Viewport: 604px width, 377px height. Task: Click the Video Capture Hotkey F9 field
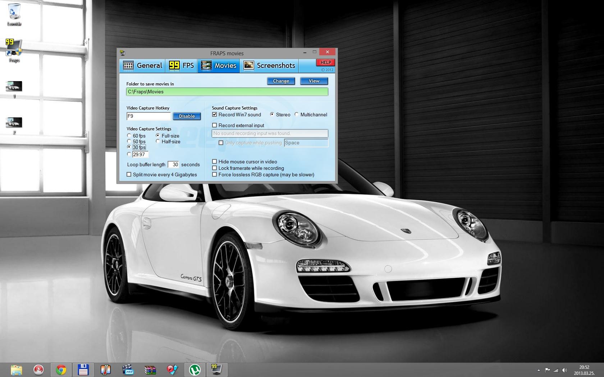[x=148, y=116]
